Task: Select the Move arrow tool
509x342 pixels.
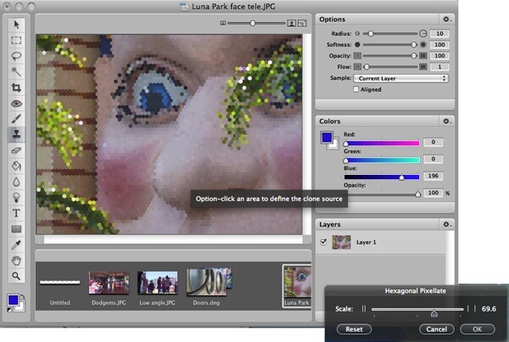Action: tap(16, 25)
